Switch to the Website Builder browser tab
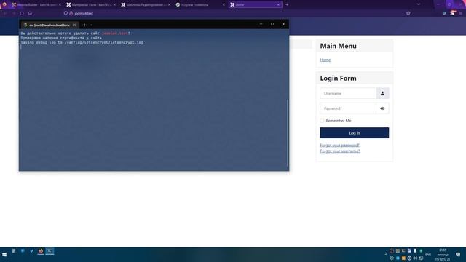The image size is (466, 262). pos(36,5)
